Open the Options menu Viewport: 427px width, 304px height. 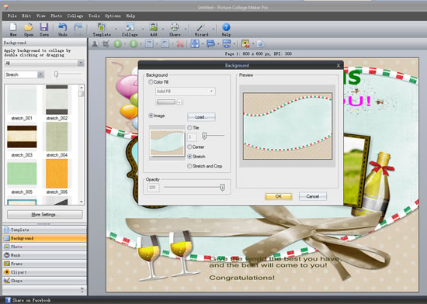coord(113,16)
